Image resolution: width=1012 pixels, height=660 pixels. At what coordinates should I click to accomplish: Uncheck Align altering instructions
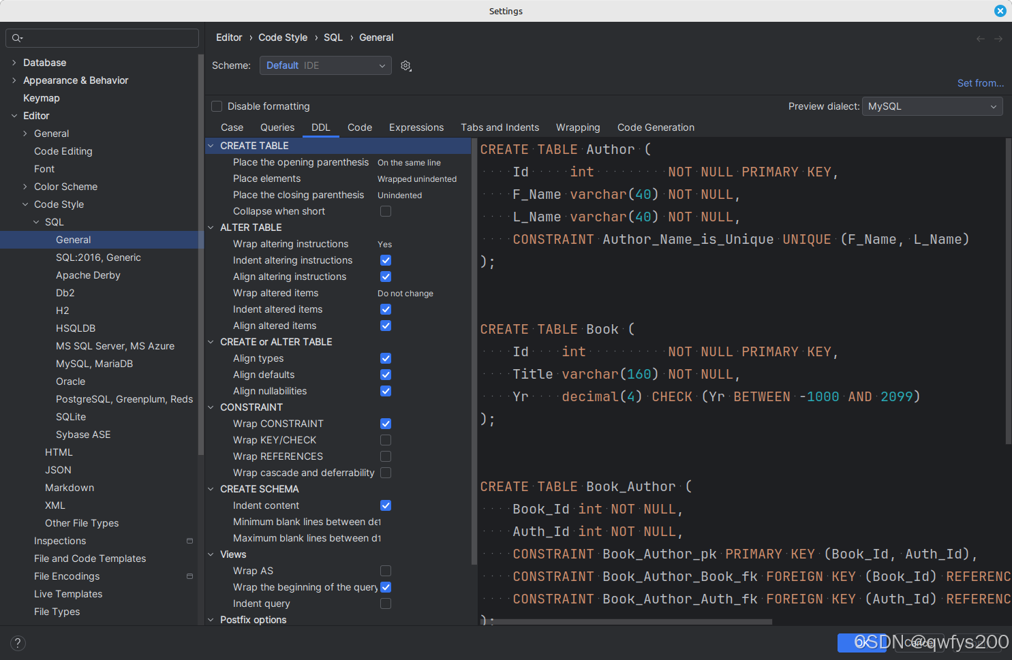[386, 277]
